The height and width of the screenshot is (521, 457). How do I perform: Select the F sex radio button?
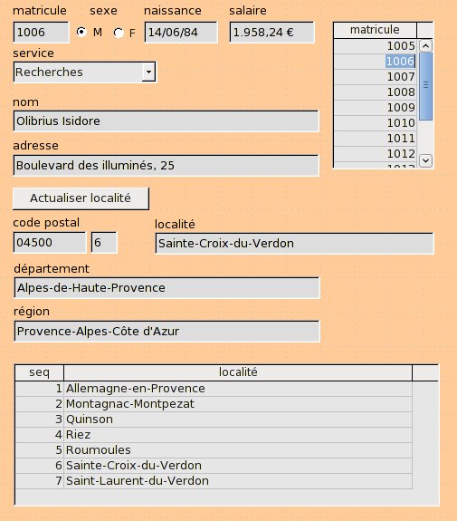coord(119,33)
